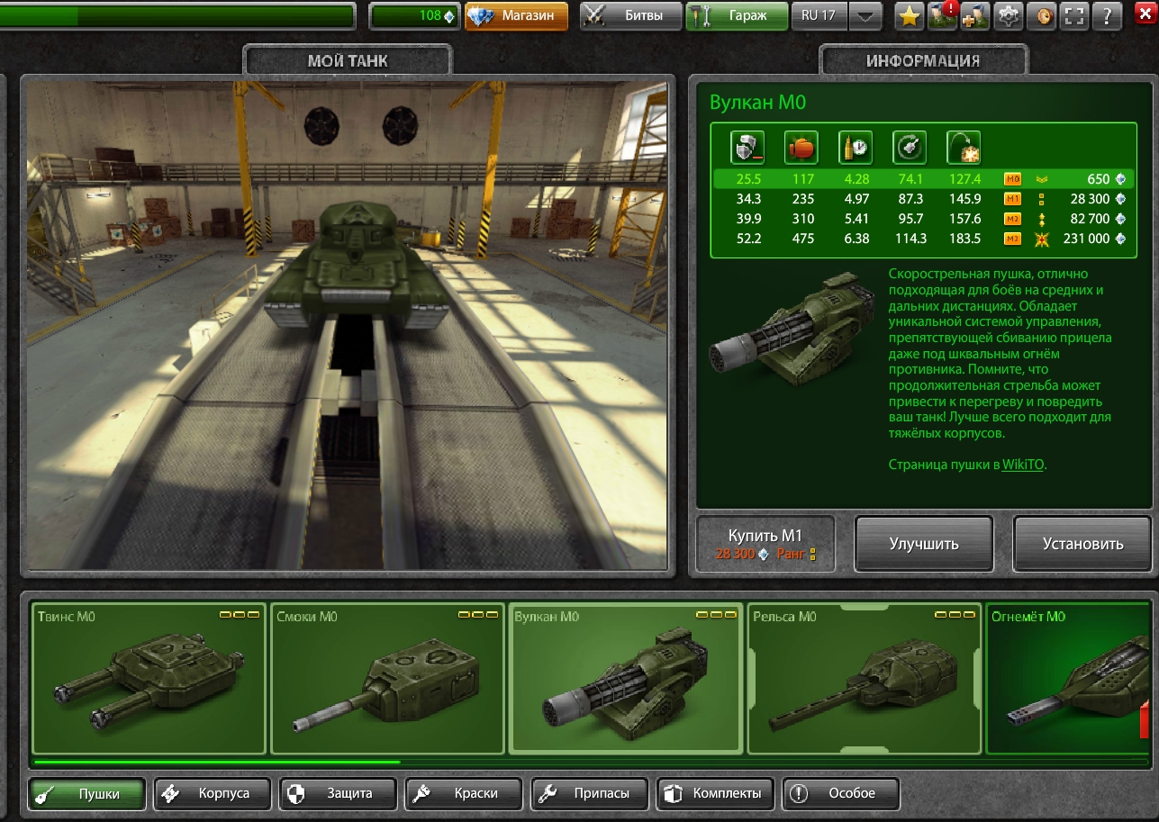The image size is (1159, 822).
Task: Toggle sound speaker icon
Action: (1040, 15)
